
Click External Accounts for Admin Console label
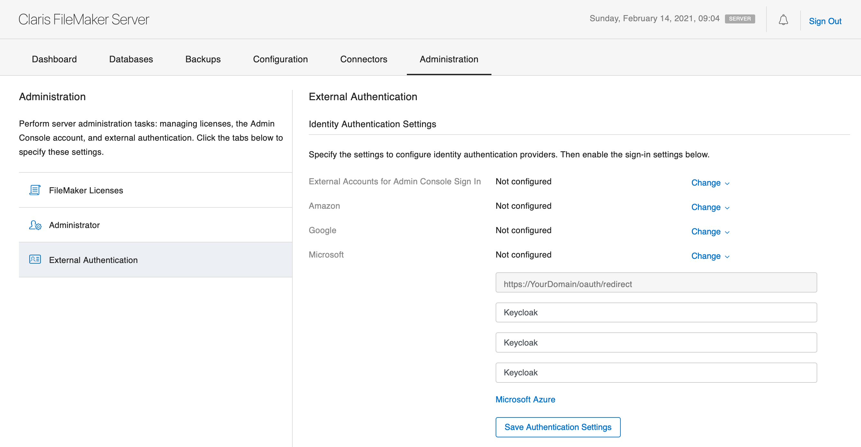point(395,181)
